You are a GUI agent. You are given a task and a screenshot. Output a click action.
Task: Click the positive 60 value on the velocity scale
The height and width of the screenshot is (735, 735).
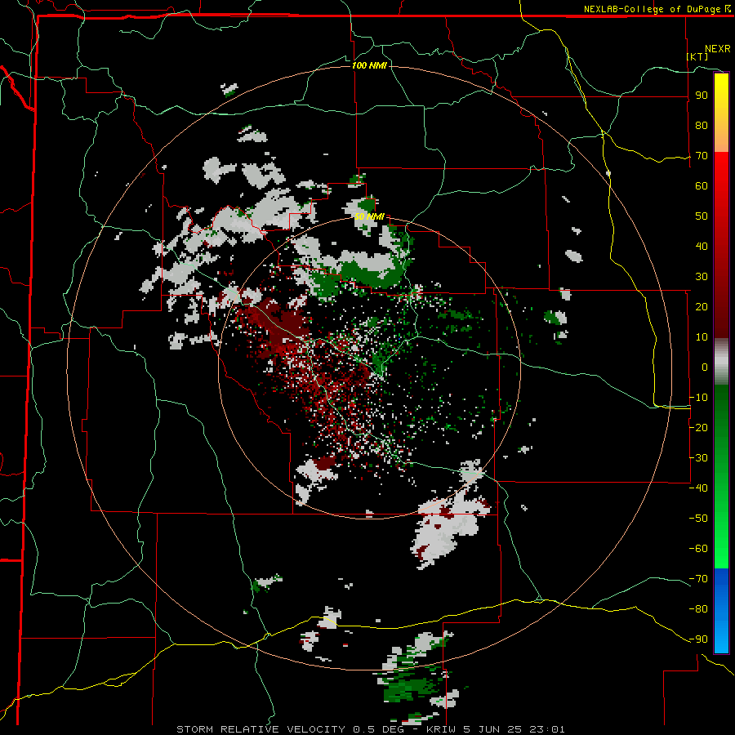click(x=702, y=185)
